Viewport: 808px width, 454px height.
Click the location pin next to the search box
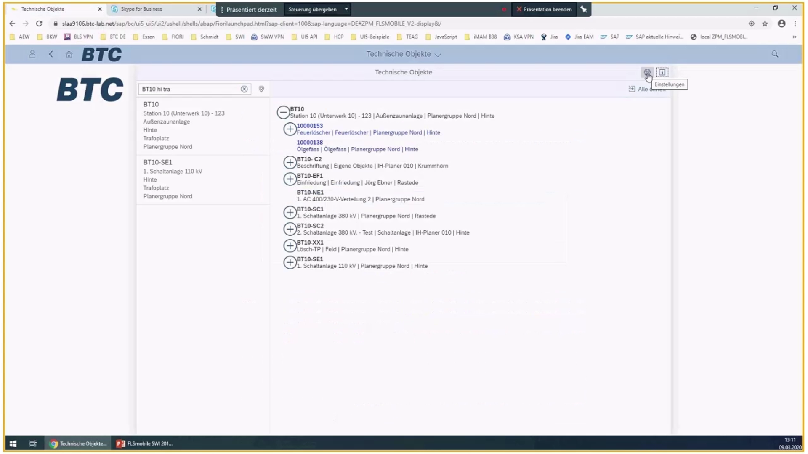[x=261, y=89]
